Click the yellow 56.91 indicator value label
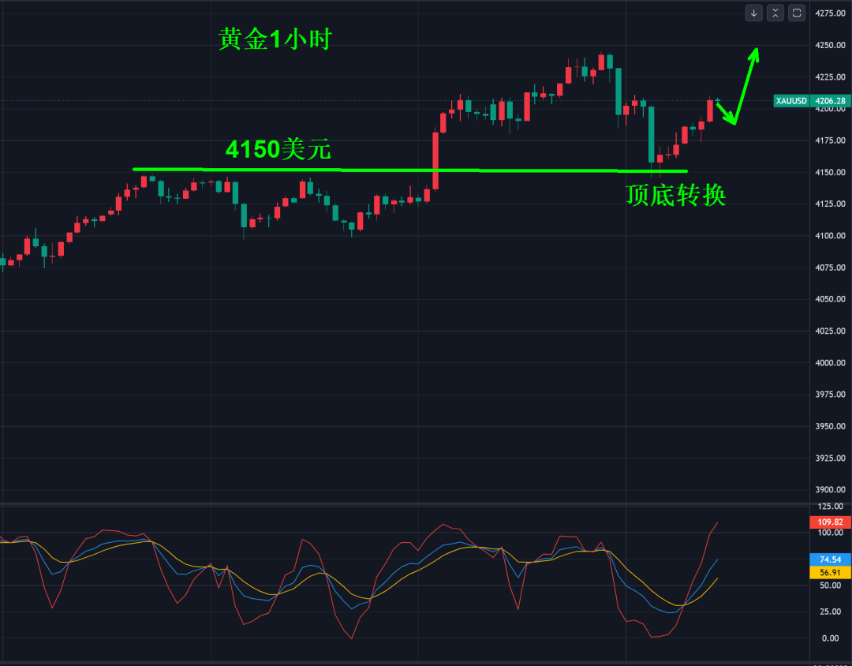The width and height of the screenshot is (852, 666). 830,572
